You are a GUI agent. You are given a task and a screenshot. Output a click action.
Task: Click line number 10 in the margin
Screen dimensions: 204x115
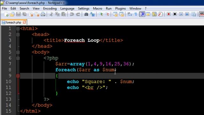(9, 82)
